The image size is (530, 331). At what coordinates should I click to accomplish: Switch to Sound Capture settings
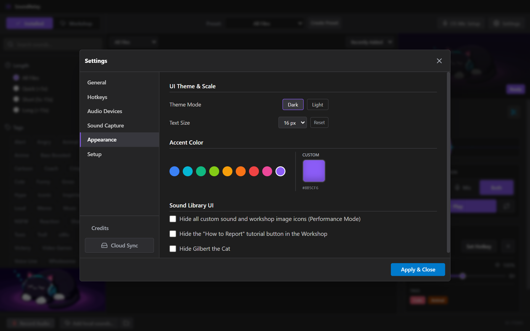click(119, 126)
